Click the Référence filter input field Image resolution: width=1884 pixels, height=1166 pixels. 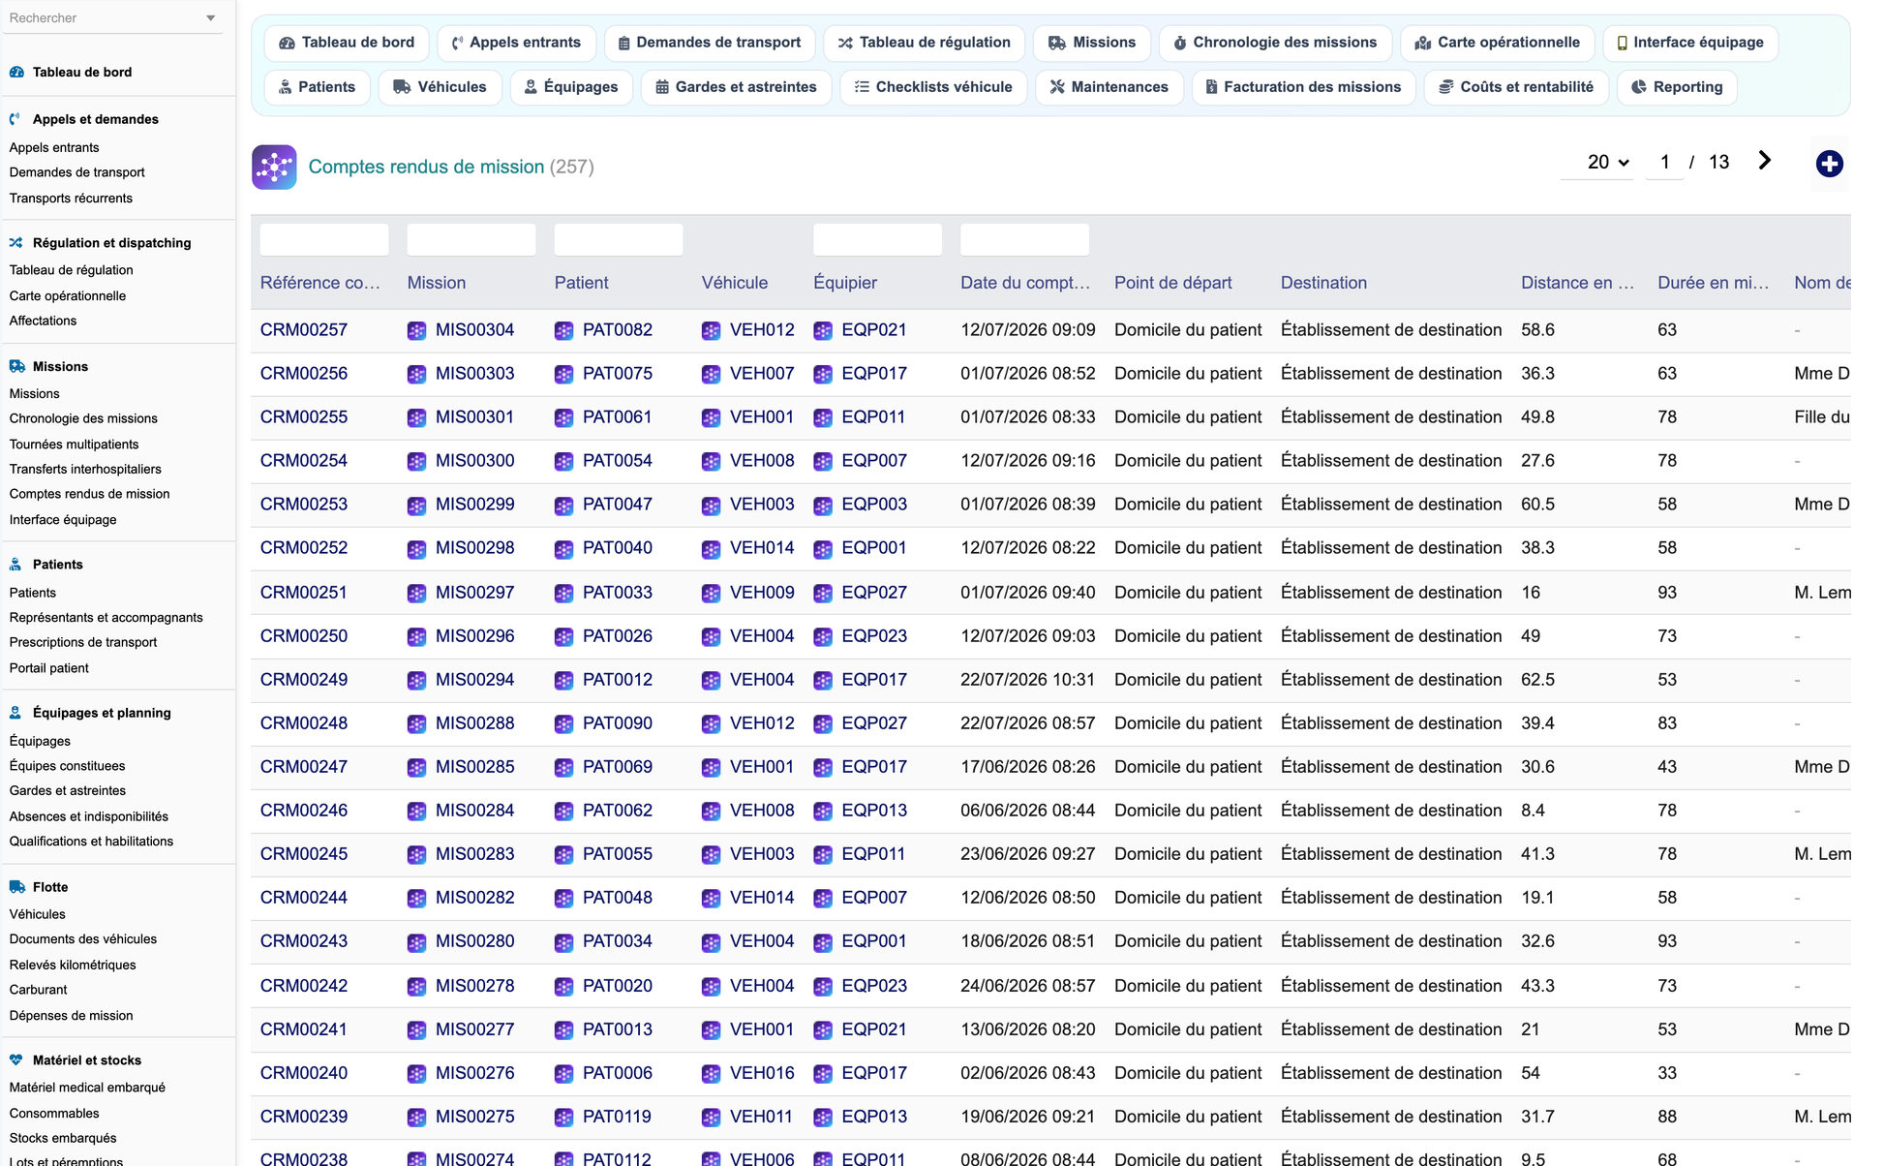[x=324, y=239]
